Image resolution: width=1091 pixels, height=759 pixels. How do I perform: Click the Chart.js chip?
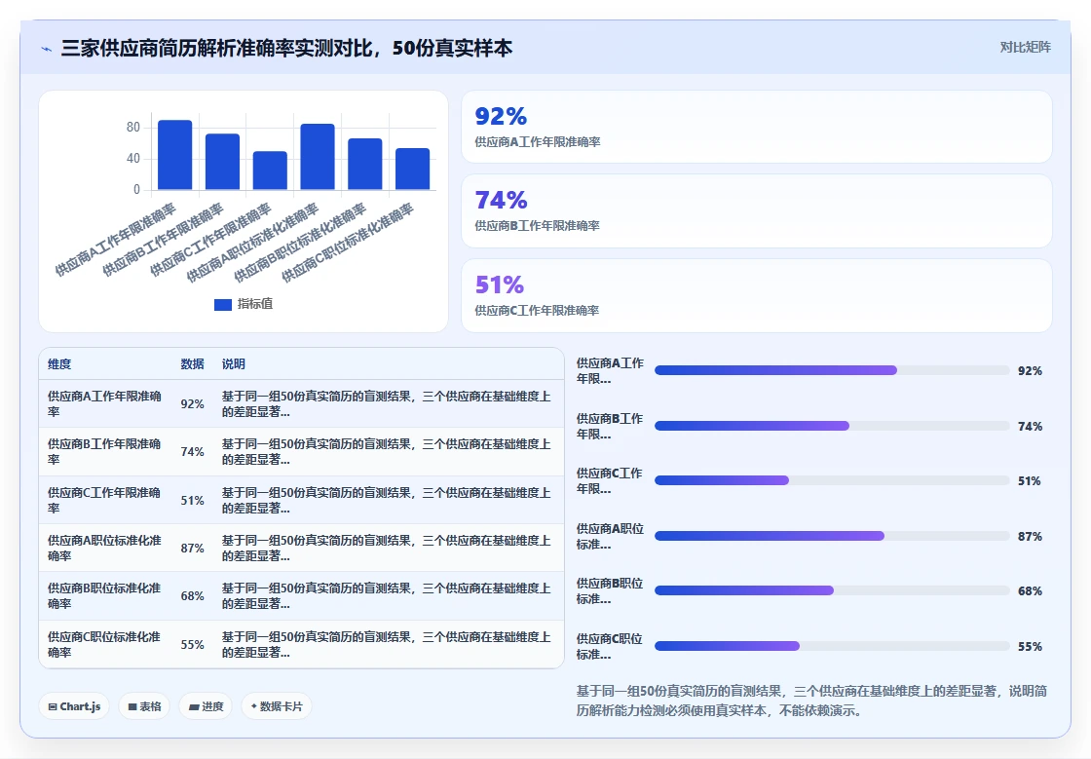click(74, 706)
